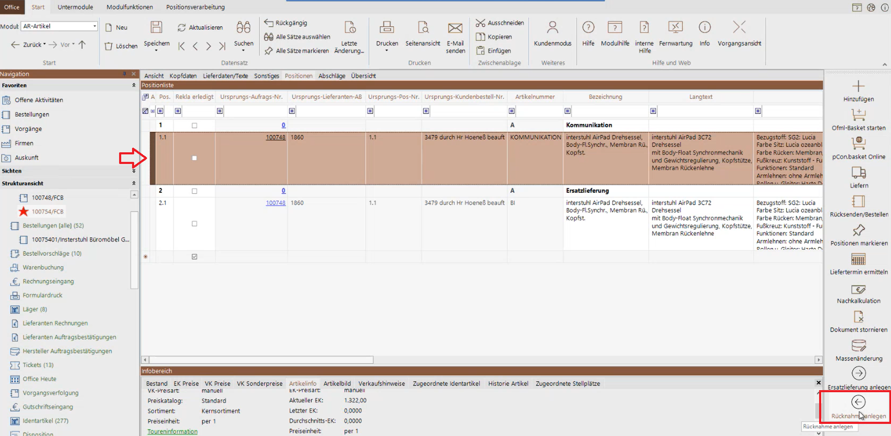Open the Suchen binoculars tool
891x436 pixels.
(243, 28)
